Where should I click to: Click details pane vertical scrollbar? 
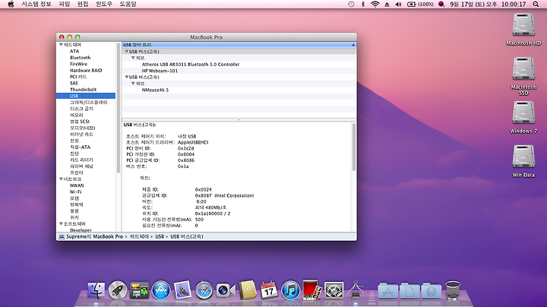353,147
